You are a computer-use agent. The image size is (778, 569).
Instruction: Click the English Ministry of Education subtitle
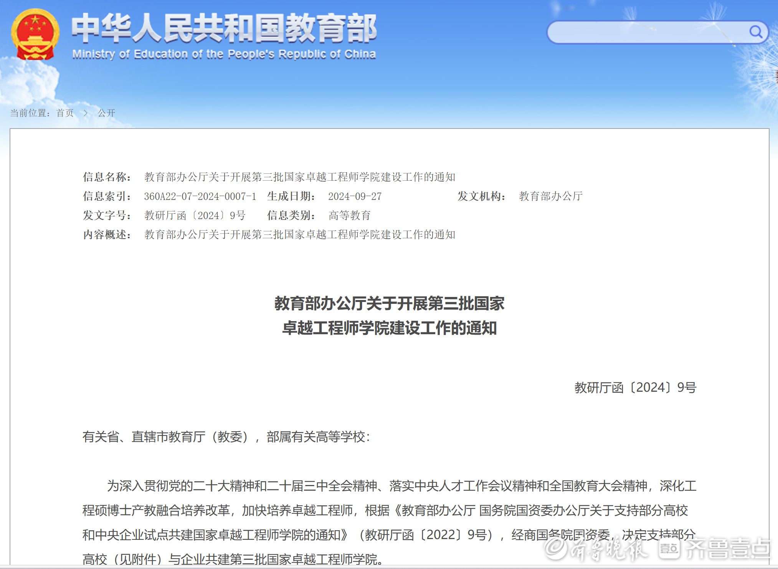(x=224, y=54)
